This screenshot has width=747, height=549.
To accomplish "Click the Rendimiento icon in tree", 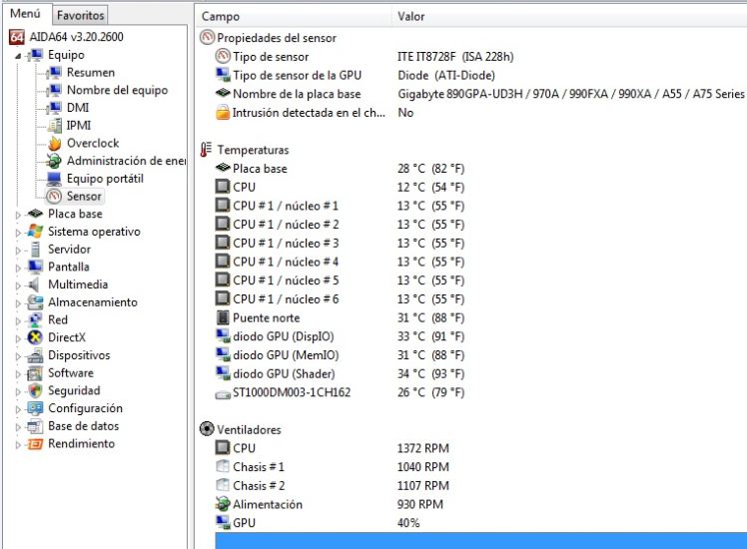I will coord(35,444).
